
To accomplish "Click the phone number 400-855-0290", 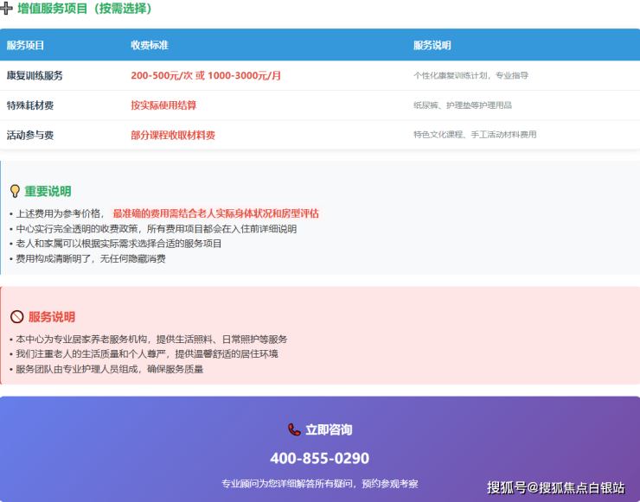I will click(319, 458).
